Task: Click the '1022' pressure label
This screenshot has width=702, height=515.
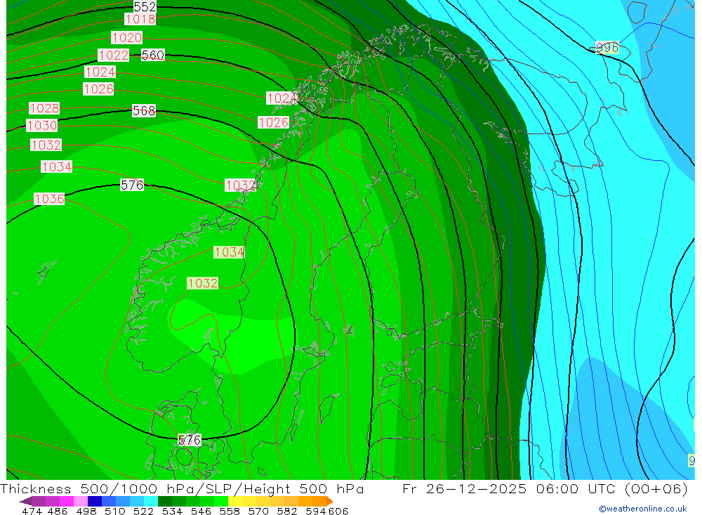Action: [113, 55]
